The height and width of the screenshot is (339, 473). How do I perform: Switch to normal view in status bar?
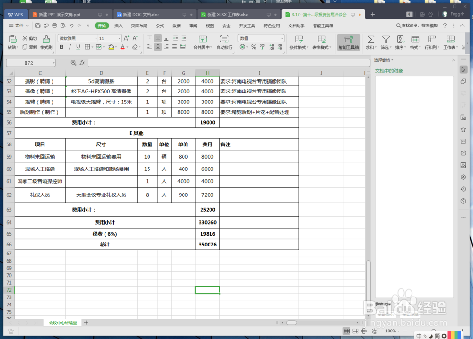(x=347, y=331)
